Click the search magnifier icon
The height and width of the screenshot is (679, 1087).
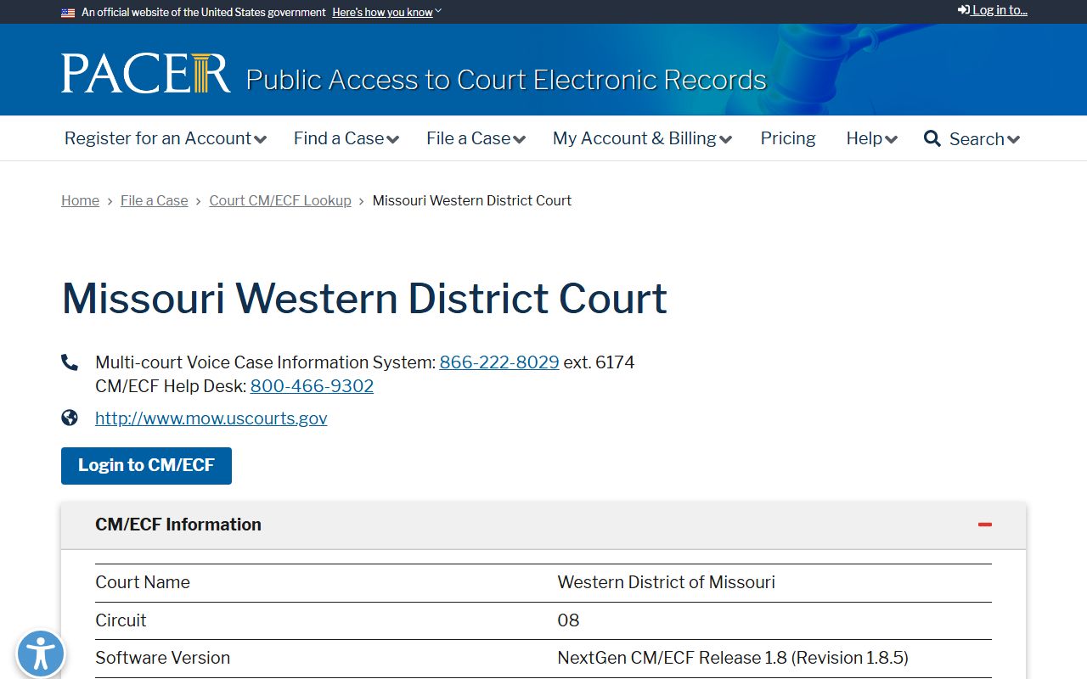click(932, 138)
